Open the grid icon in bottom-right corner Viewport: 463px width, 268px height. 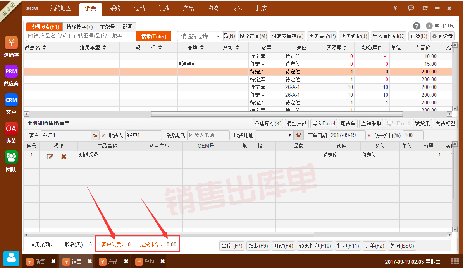(x=455, y=261)
